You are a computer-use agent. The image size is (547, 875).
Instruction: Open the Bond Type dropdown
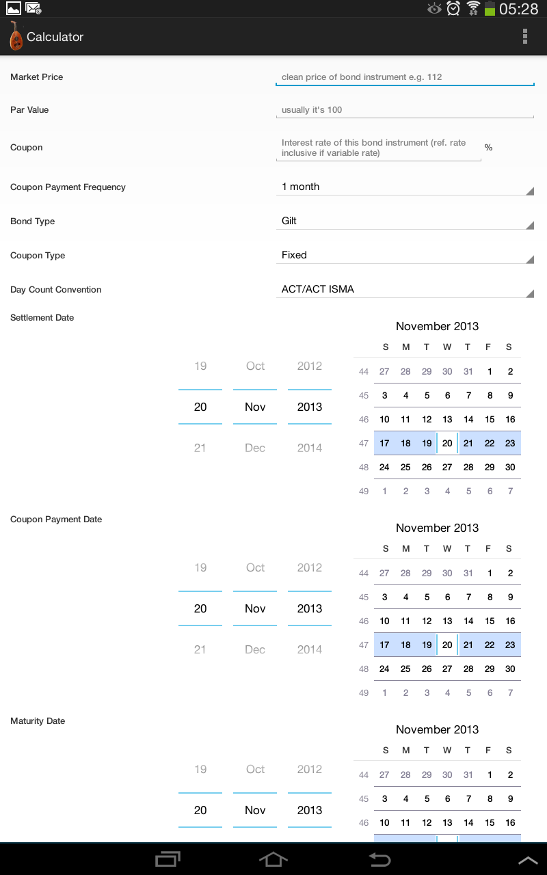pos(405,221)
